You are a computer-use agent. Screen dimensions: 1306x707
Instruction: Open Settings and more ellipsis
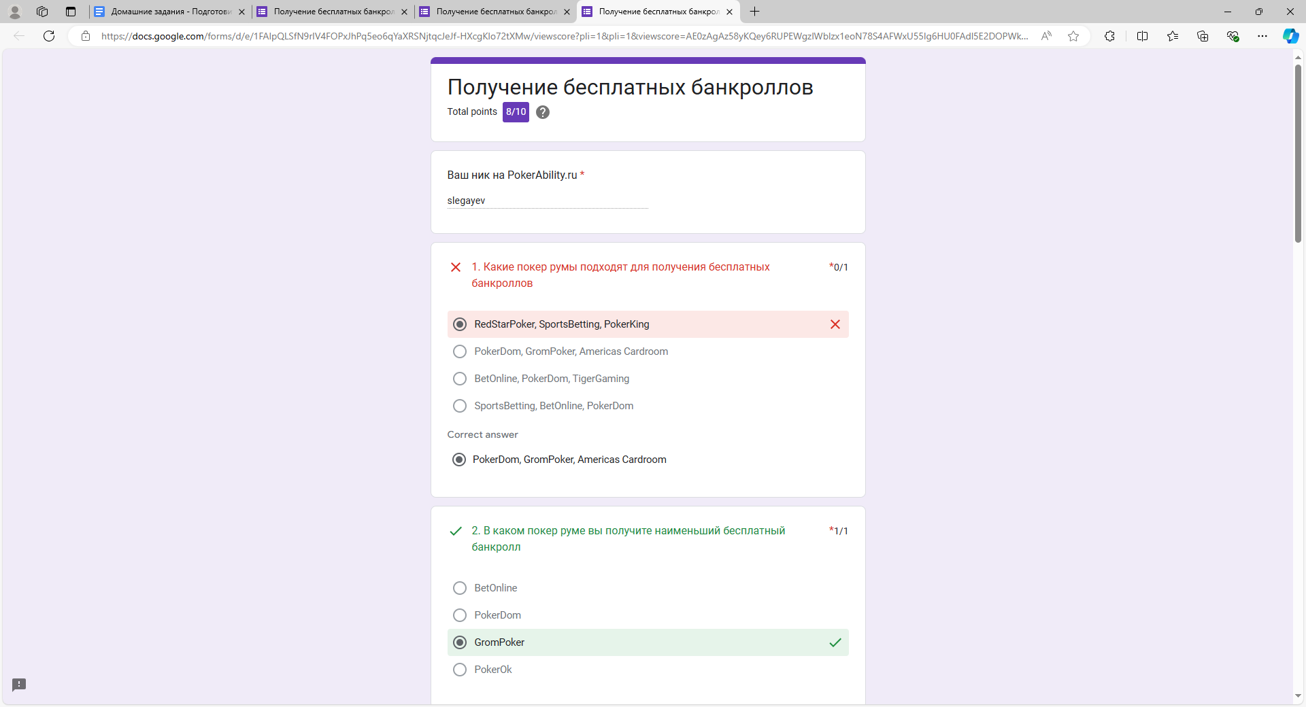pos(1262,36)
